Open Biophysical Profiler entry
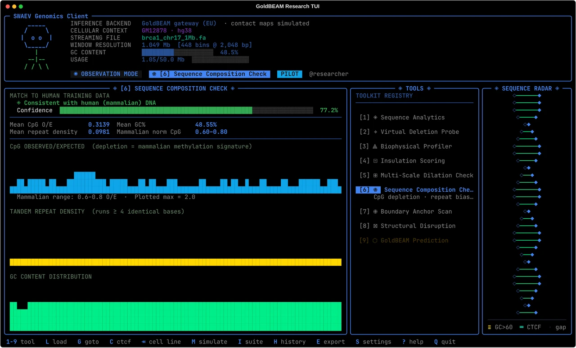Screen dimensions: 576x348 click(x=405, y=146)
